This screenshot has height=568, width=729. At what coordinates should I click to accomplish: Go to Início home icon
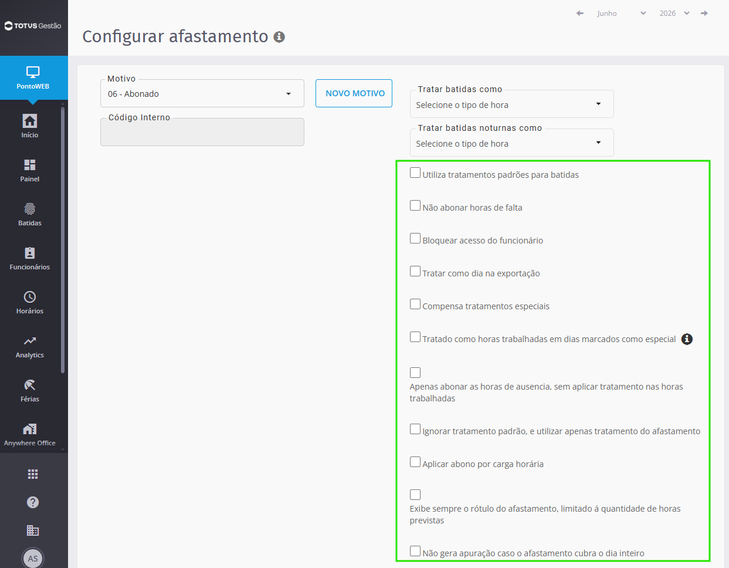[30, 121]
